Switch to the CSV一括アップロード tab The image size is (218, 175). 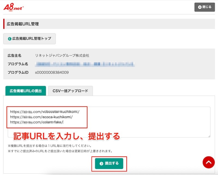click(x=70, y=91)
